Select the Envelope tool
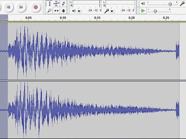Screen dimensions: 186x139 (57, 4)
